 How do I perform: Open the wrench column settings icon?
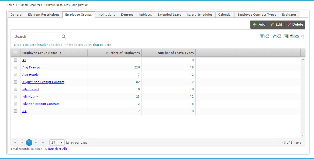pyautogui.click(x=274, y=36)
